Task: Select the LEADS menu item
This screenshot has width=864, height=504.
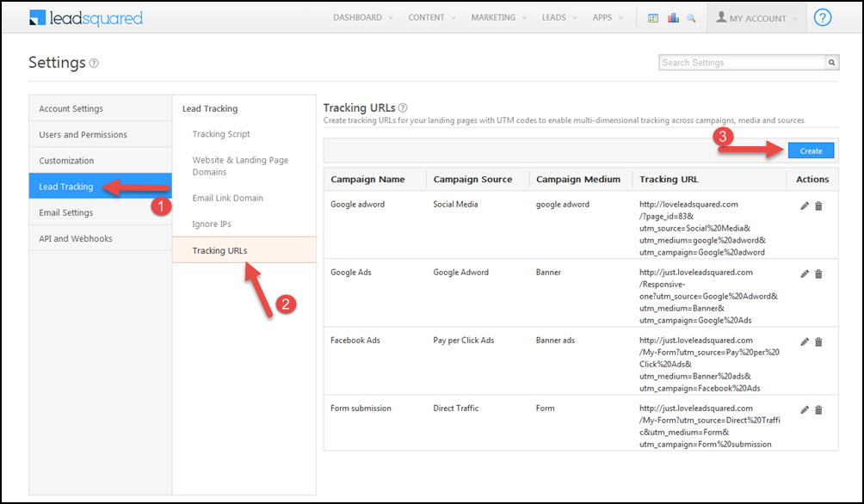Action: (556, 17)
